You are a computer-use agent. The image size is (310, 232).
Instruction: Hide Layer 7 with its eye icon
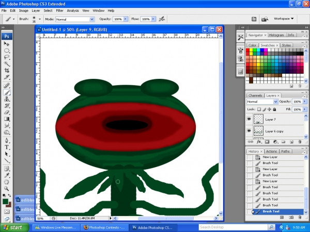pos(249,119)
